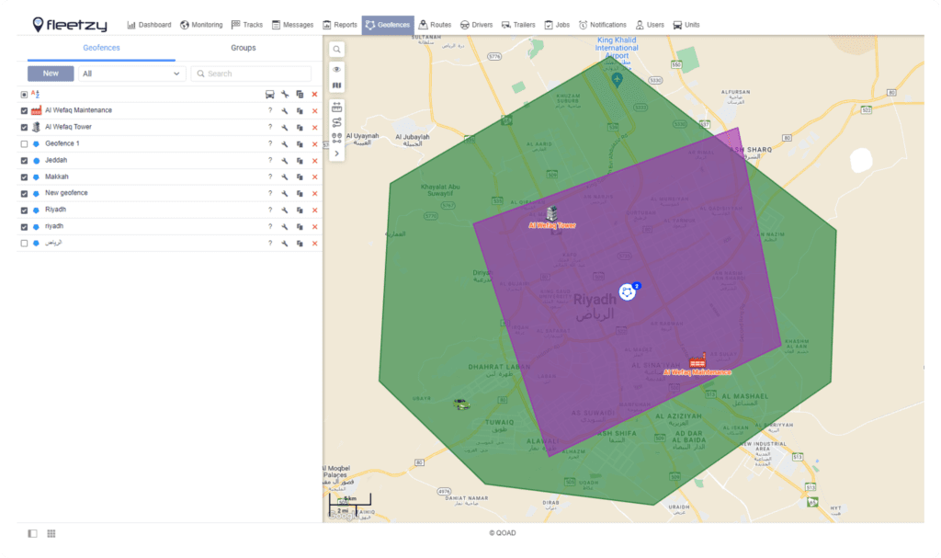This screenshot has height=558, width=941.
Task: Open the Trailers section
Action: [x=518, y=25]
